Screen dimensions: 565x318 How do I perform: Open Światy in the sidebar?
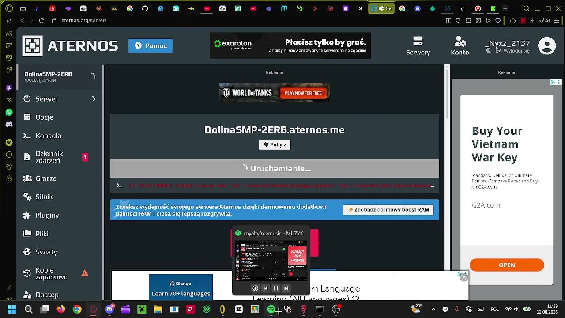tap(60, 252)
